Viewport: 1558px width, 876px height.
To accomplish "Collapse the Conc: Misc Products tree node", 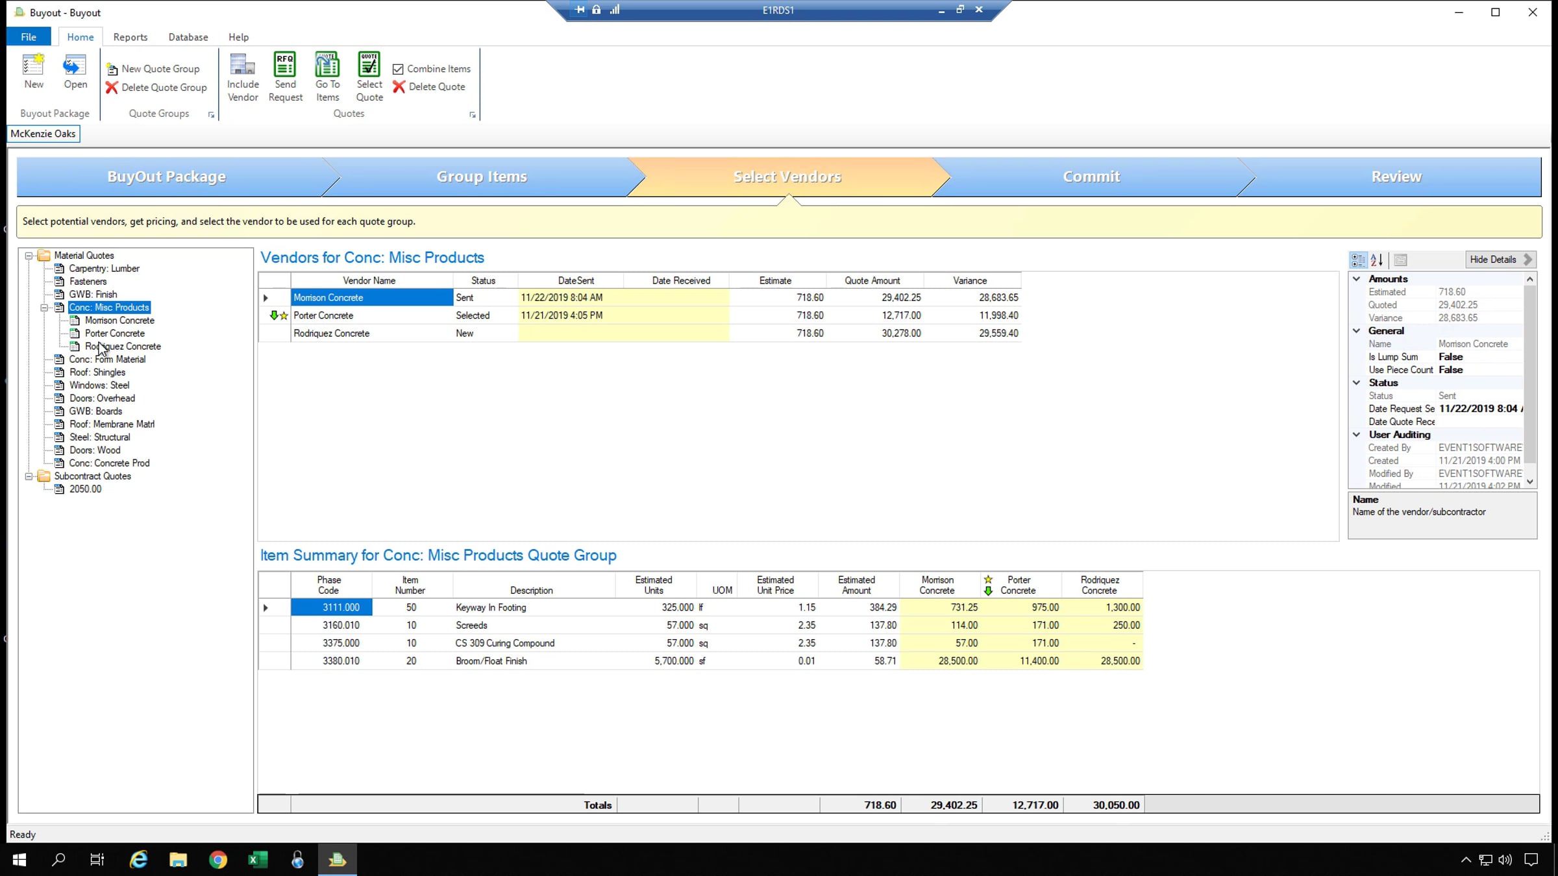I will tap(44, 308).
